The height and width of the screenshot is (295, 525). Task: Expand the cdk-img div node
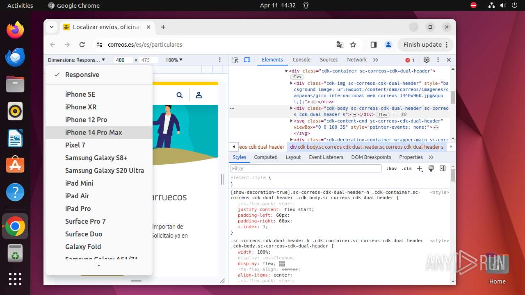pos(291,83)
